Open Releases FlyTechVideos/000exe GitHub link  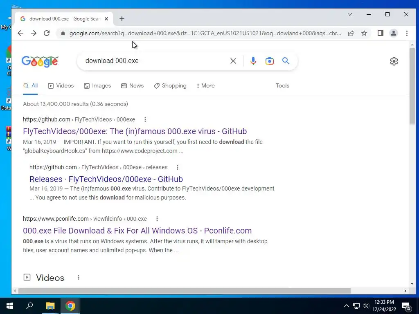point(106,179)
